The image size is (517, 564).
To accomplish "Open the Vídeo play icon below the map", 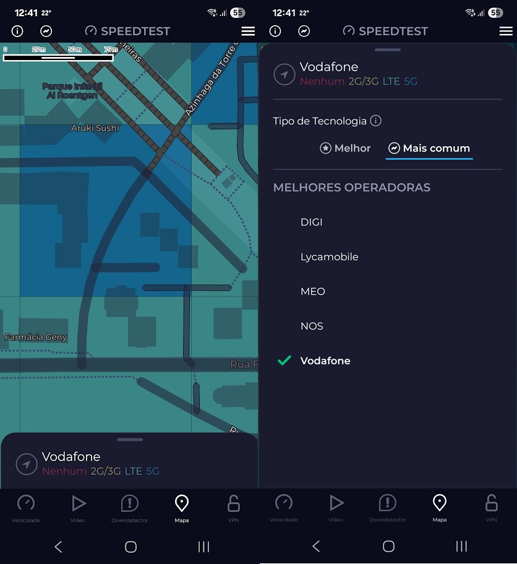I will point(78,508).
